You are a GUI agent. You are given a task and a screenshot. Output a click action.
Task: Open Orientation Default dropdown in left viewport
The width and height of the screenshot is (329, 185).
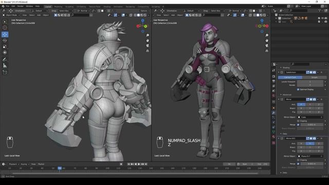pyautogui.click(x=40, y=11)
